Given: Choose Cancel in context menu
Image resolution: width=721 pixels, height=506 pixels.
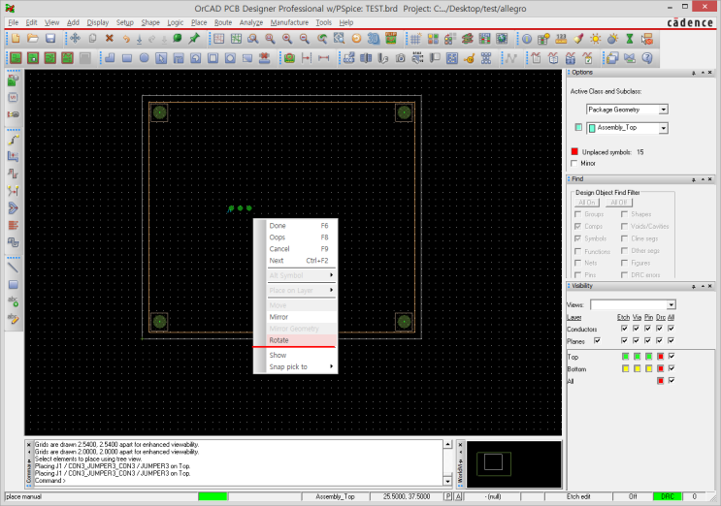Looking at the screenshot, I should [x=301, y=249].
